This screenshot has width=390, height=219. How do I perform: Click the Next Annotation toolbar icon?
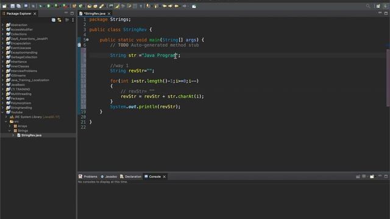point(148,6)
